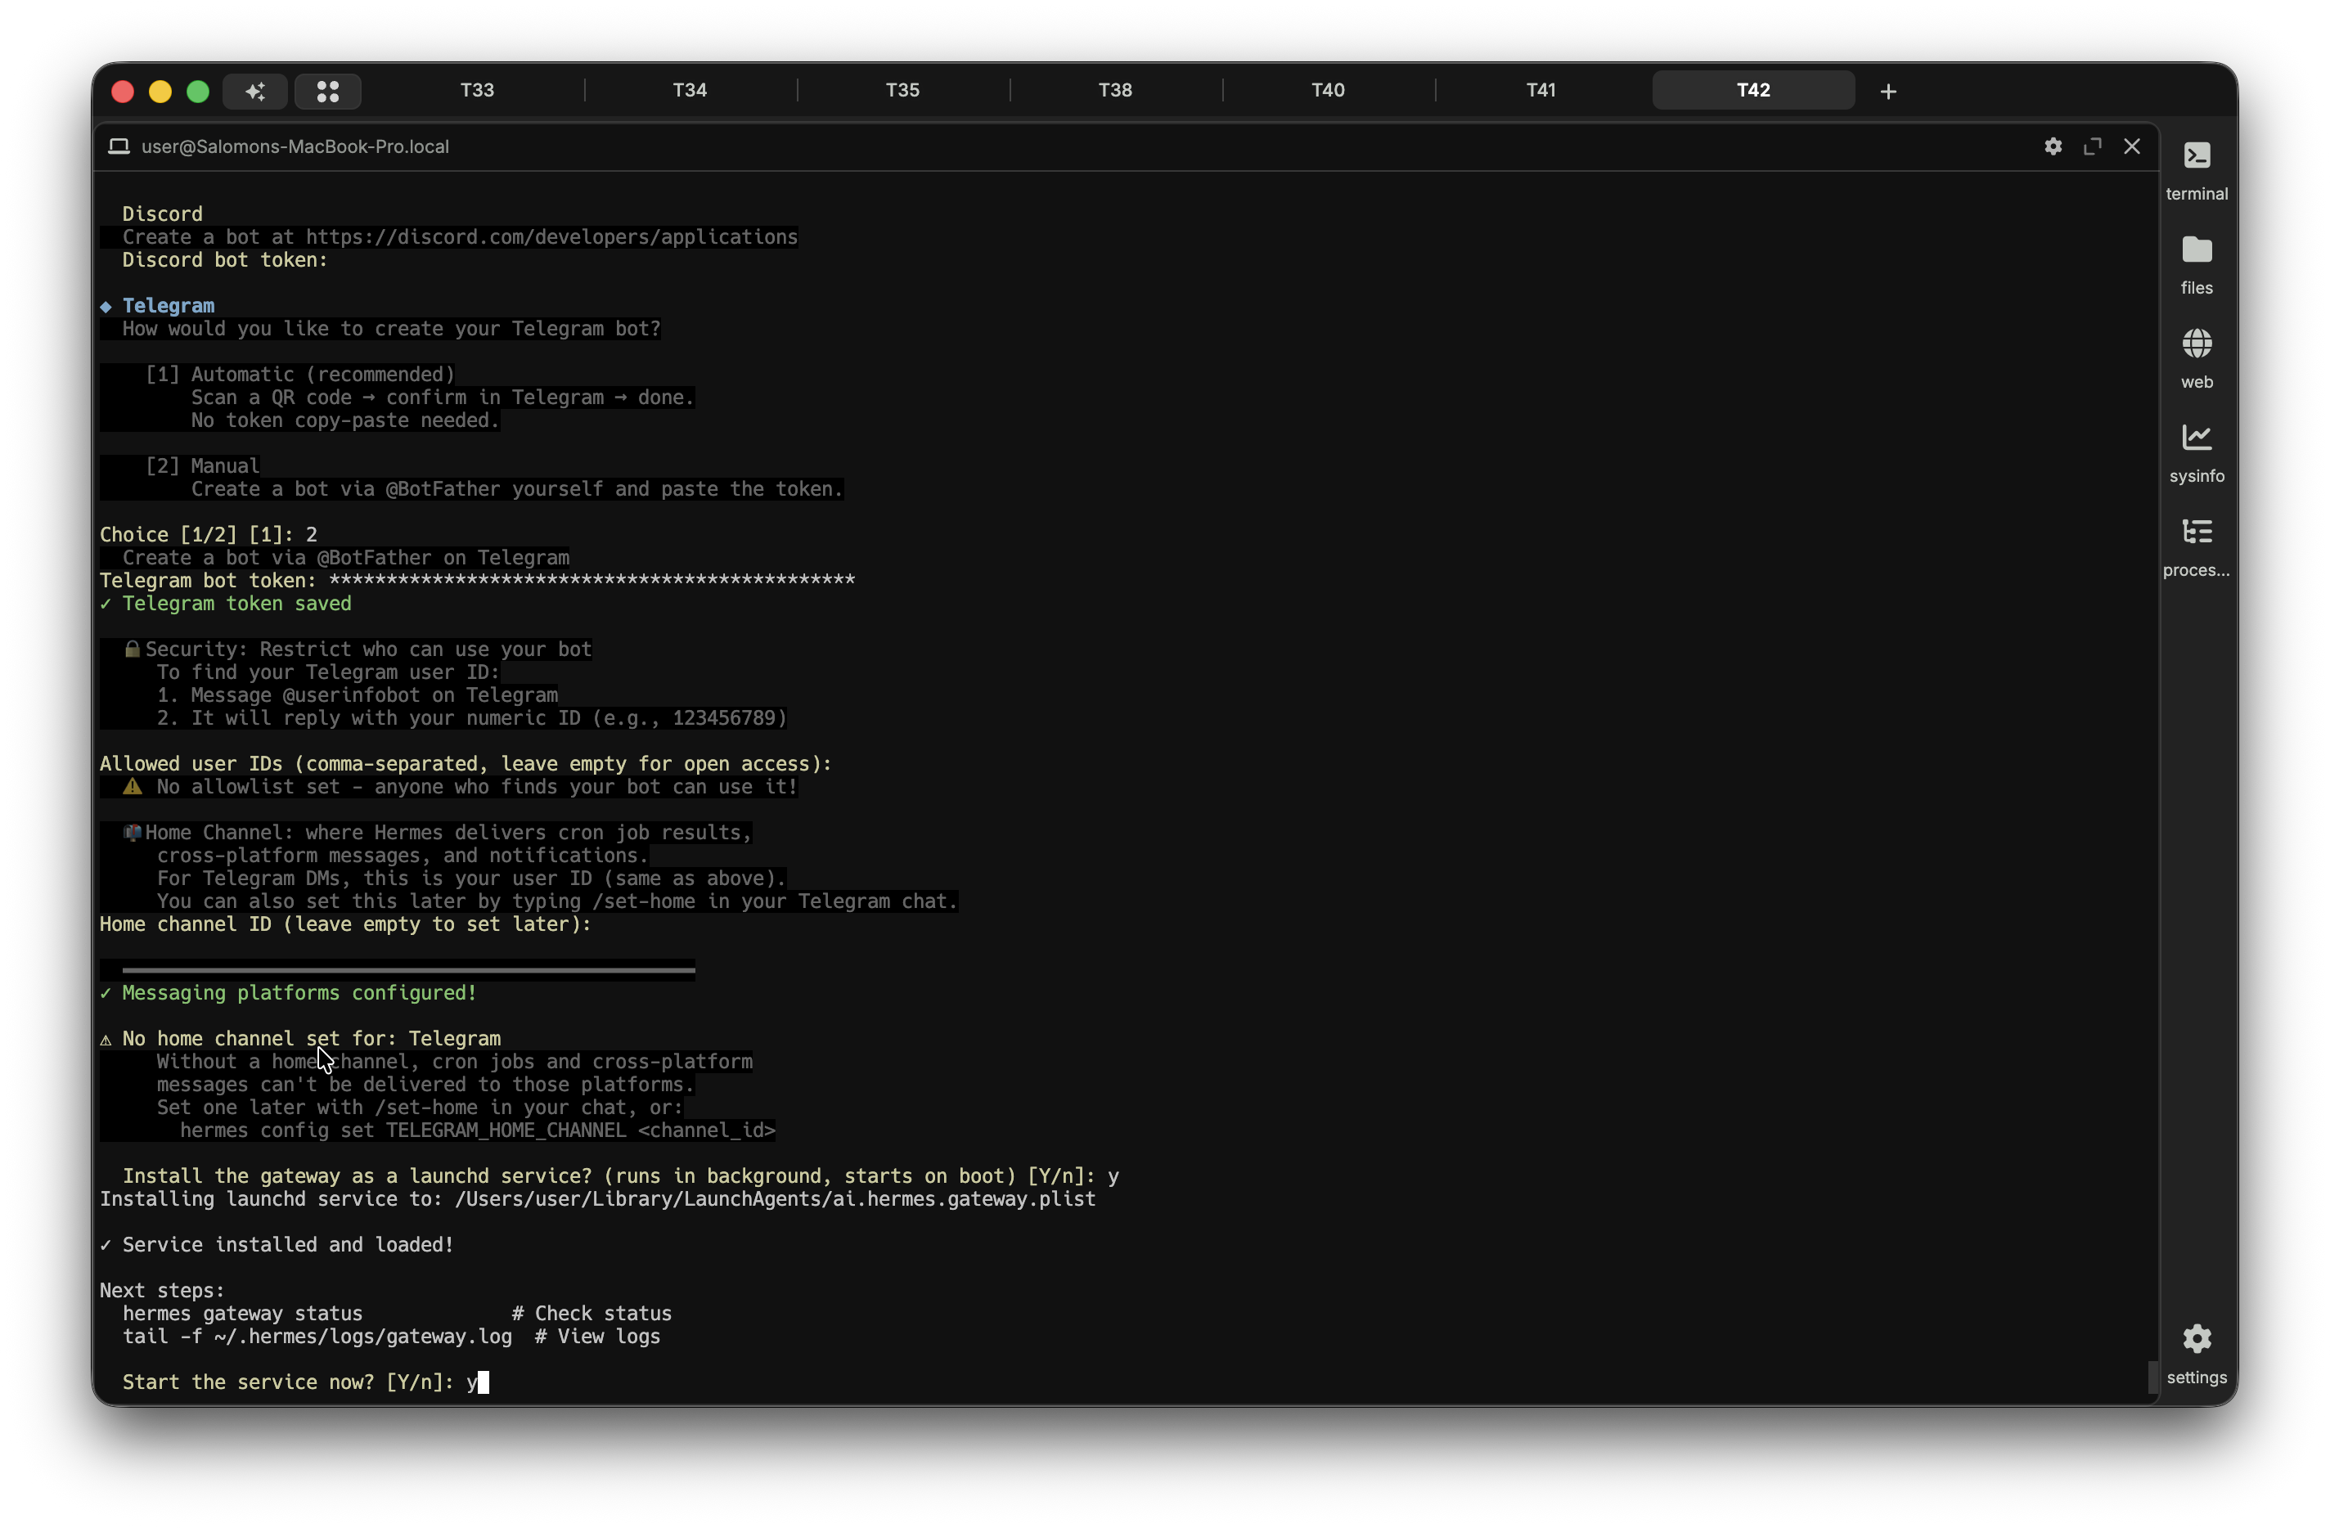Open the files sidebar icon
This screenshot has height=1528, width=2330.
click(x=2196, y=263)
